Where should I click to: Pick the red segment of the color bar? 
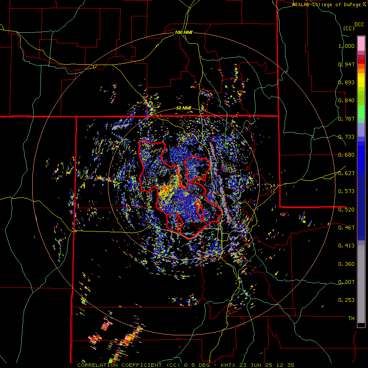click(361, 61)
